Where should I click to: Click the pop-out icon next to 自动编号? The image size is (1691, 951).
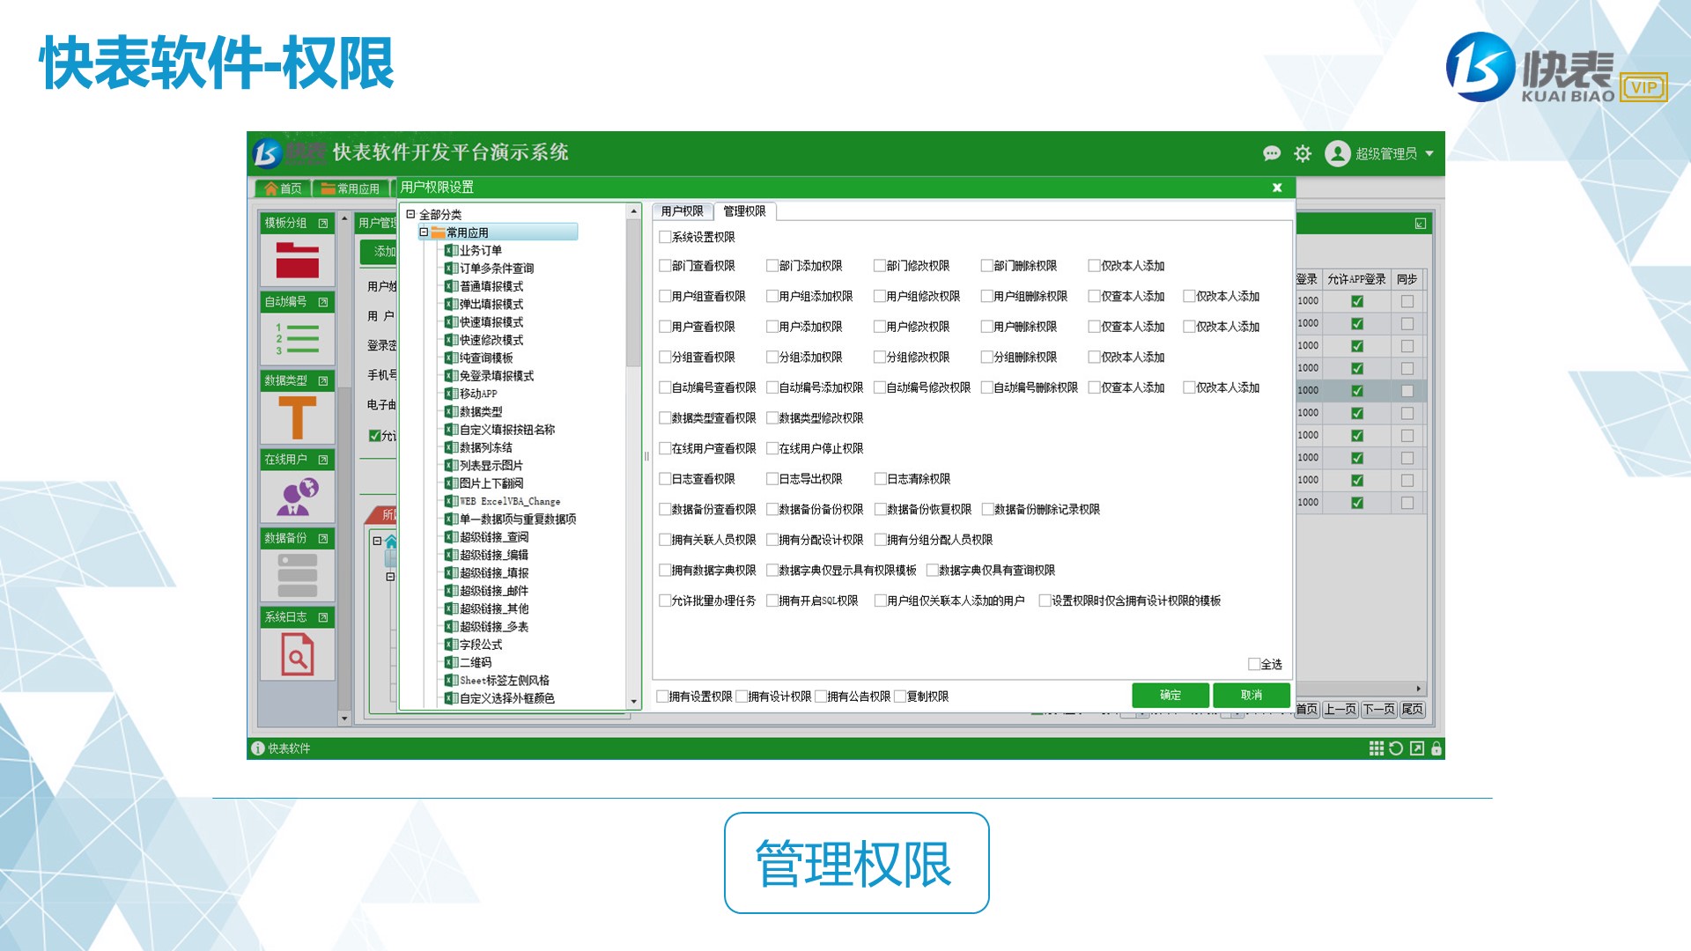tap(323, 302)
